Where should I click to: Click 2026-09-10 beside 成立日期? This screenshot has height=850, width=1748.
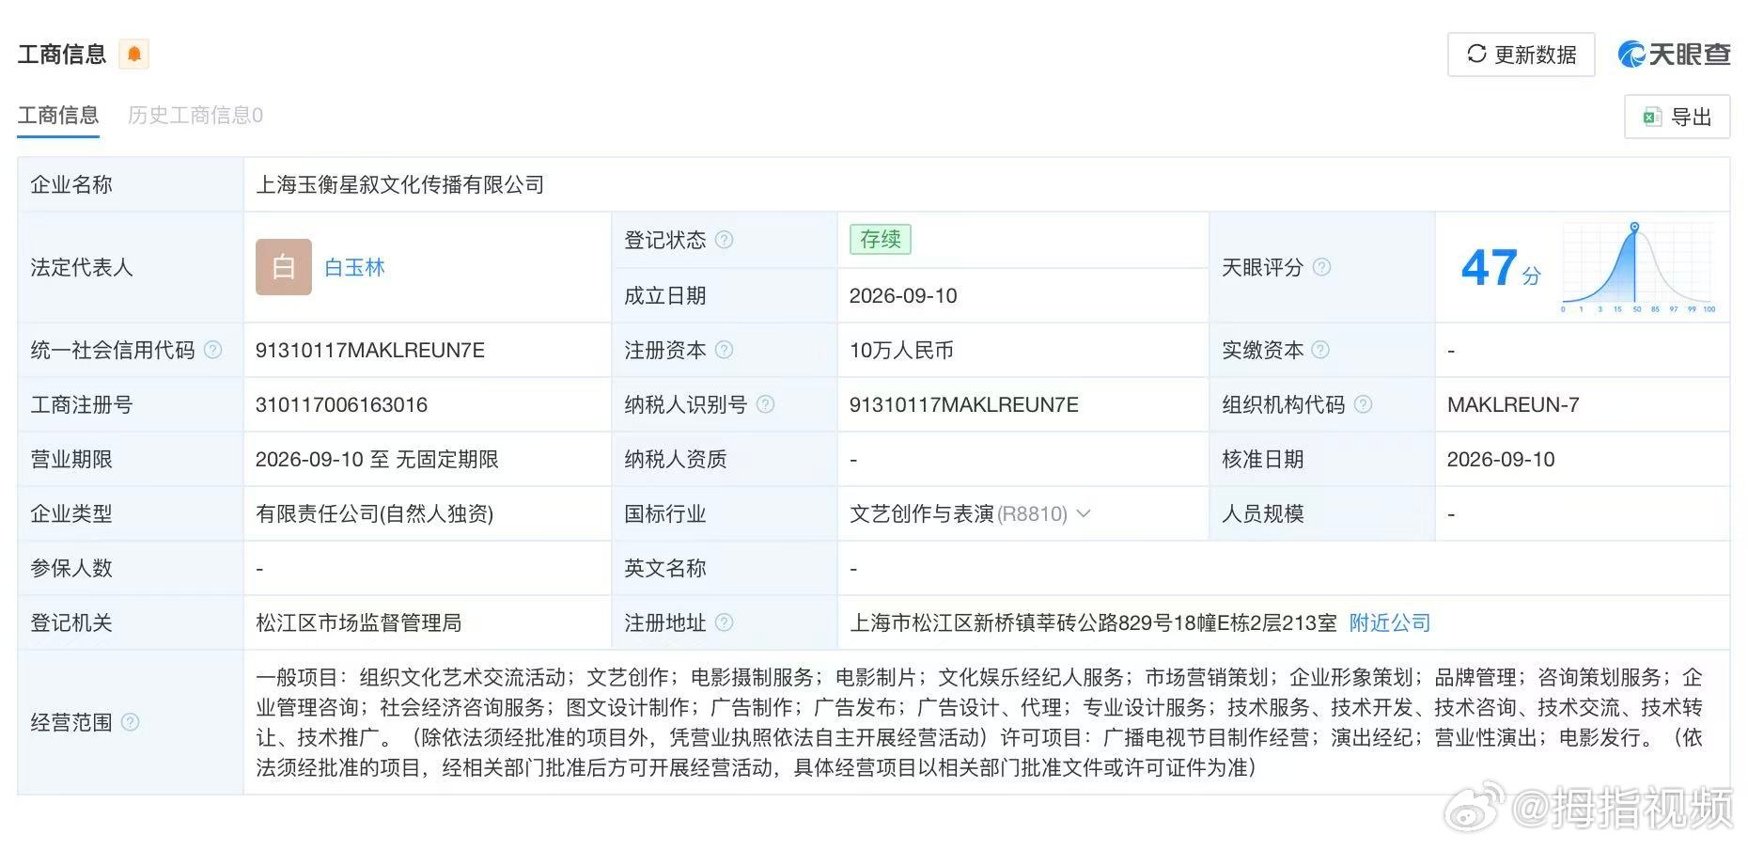903,296
